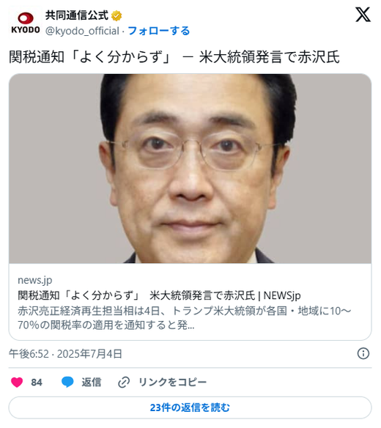
Task: Open the NEWSjp article headline in card
Action: [159, 295]
